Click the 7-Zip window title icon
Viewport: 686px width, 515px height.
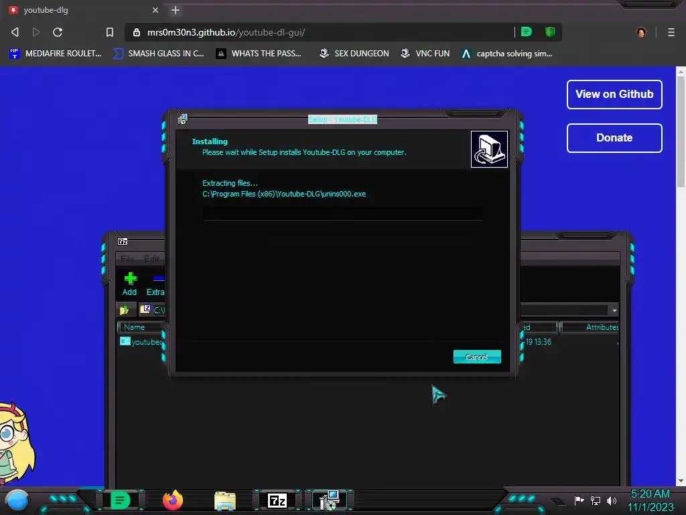click(123, 241)
